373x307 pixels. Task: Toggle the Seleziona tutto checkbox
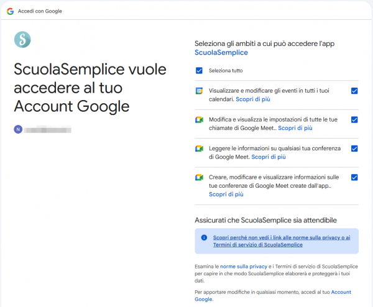coord(199,70)
